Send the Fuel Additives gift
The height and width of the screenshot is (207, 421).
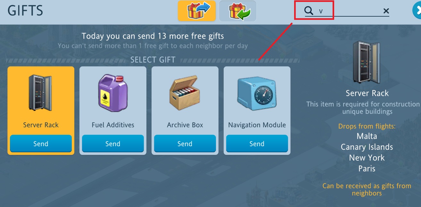[113, 144]
